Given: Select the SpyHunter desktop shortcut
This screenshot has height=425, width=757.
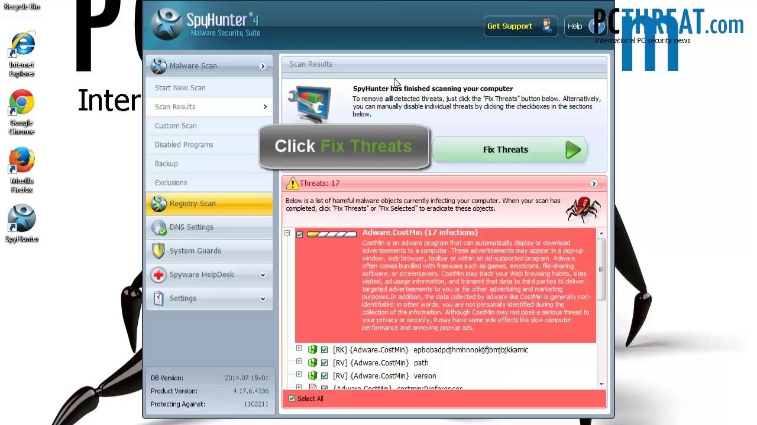Looking at the screenshot, I should pos(22,224).
